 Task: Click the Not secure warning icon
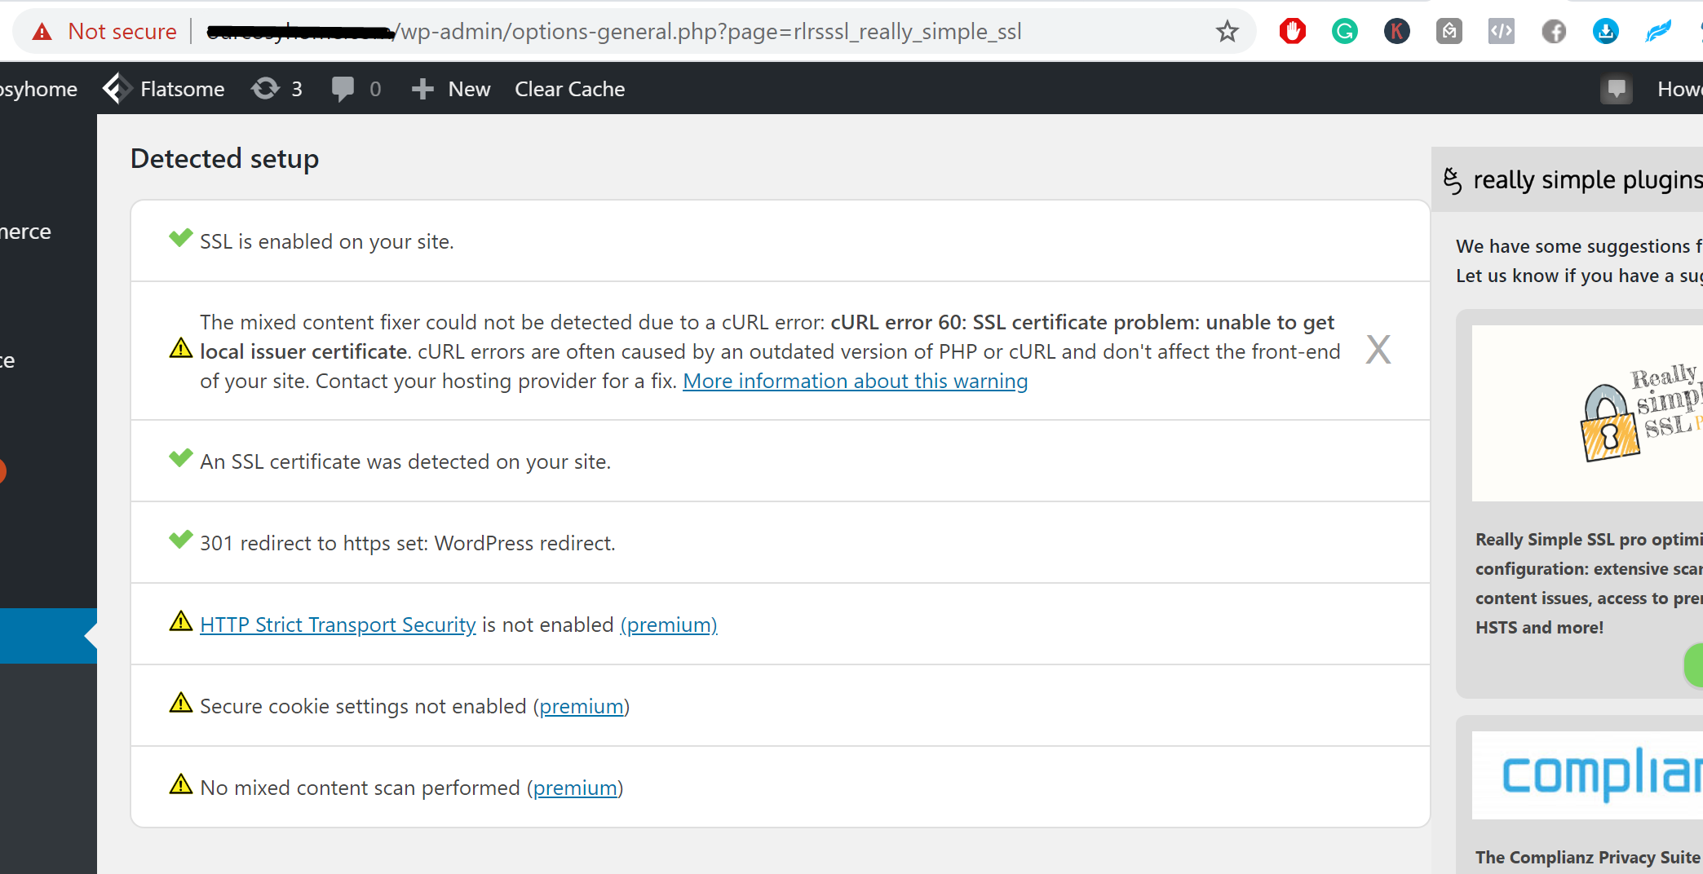click(42, 32)
